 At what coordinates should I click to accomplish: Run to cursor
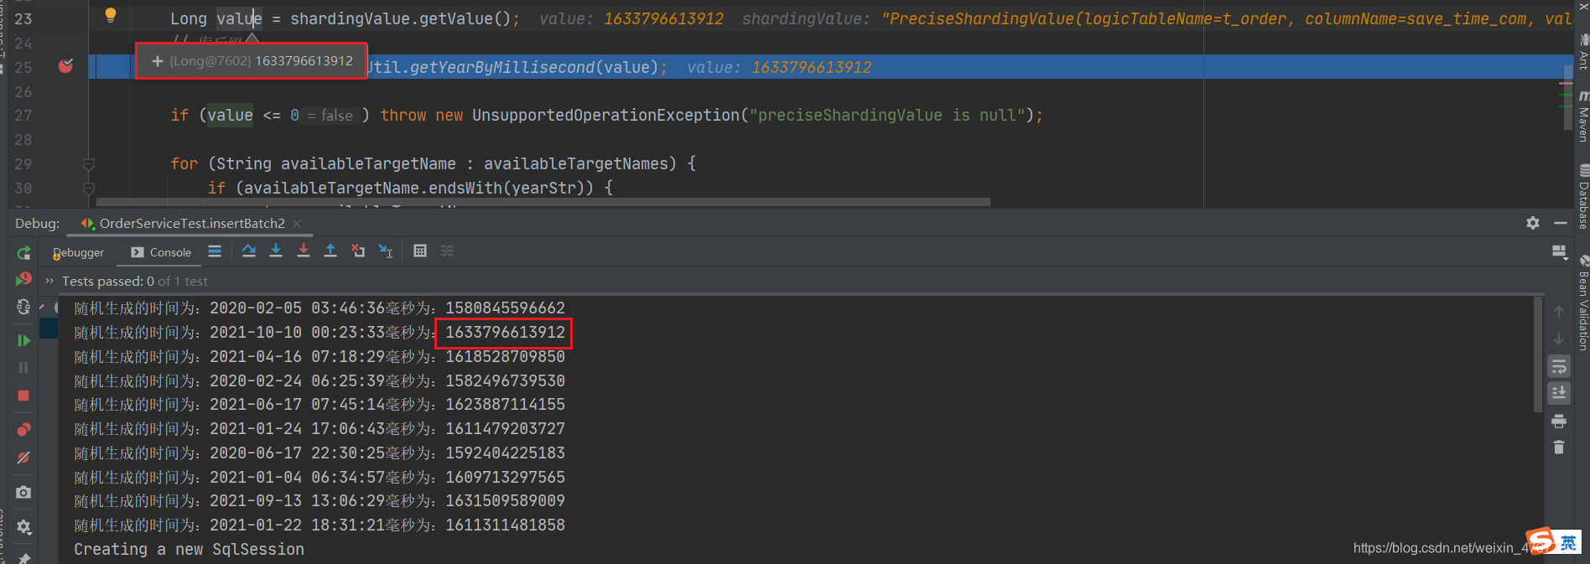[386, 251]
